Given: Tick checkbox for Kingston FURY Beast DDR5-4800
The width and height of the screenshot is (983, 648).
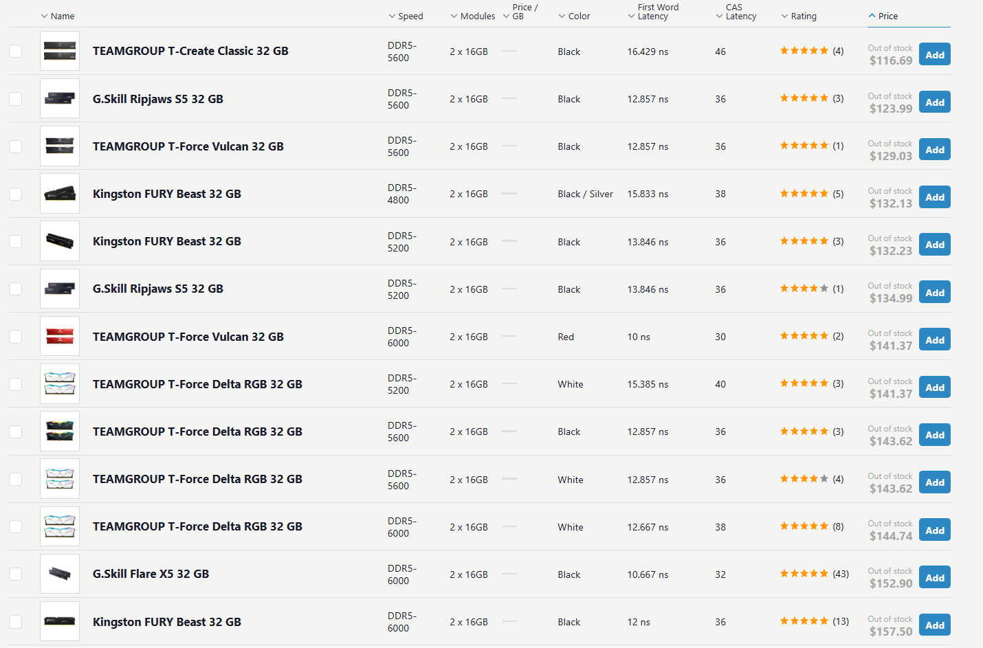Looking at the screenshot, I should (x=15, y=194).
